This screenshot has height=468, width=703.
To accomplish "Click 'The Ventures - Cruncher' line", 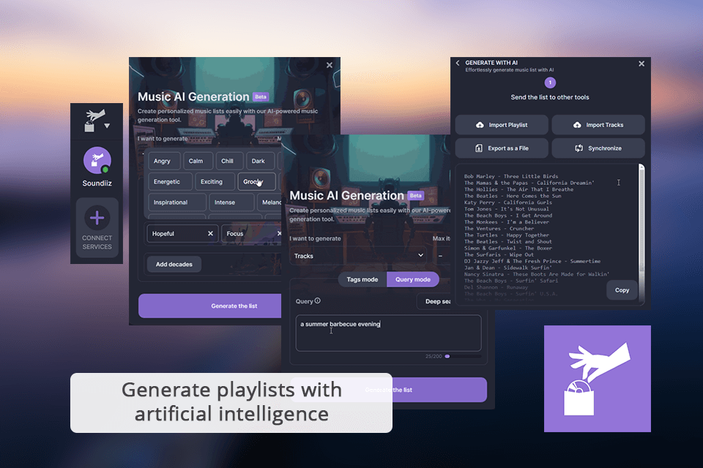I will [x=499, y=228].
